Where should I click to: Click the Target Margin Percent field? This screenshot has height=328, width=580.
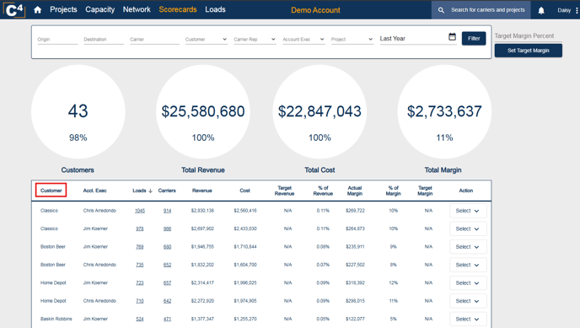[528, 36]
